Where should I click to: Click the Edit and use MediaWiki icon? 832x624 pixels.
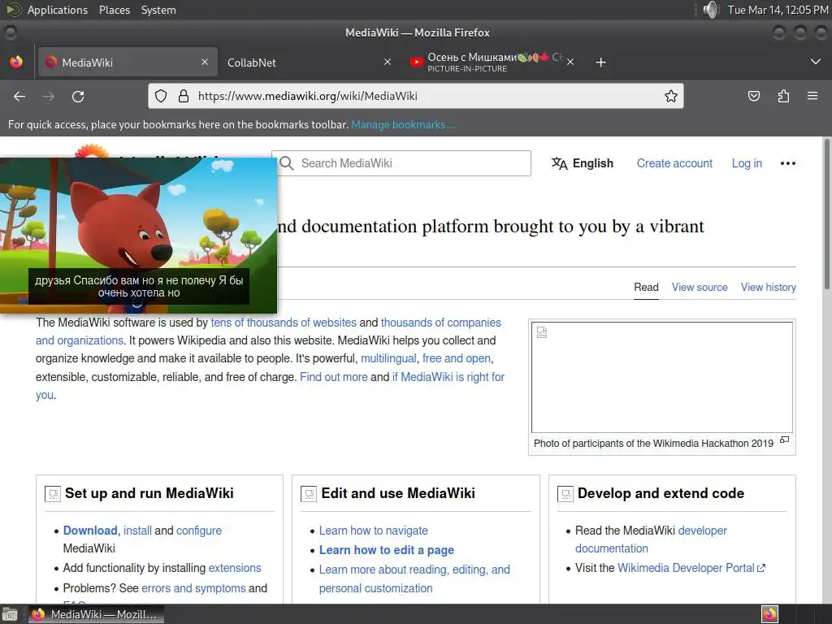309,494
